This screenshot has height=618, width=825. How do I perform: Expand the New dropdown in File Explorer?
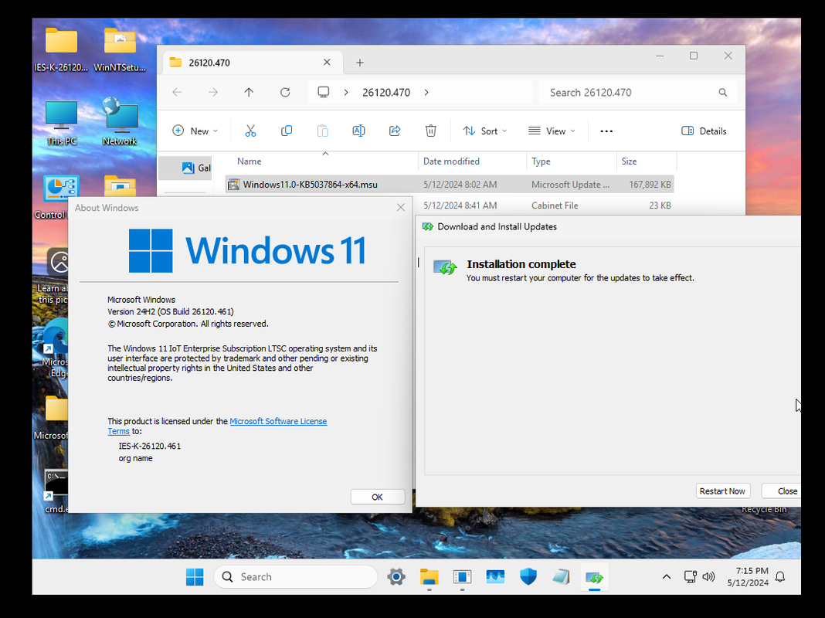click(x=195, y=131)
